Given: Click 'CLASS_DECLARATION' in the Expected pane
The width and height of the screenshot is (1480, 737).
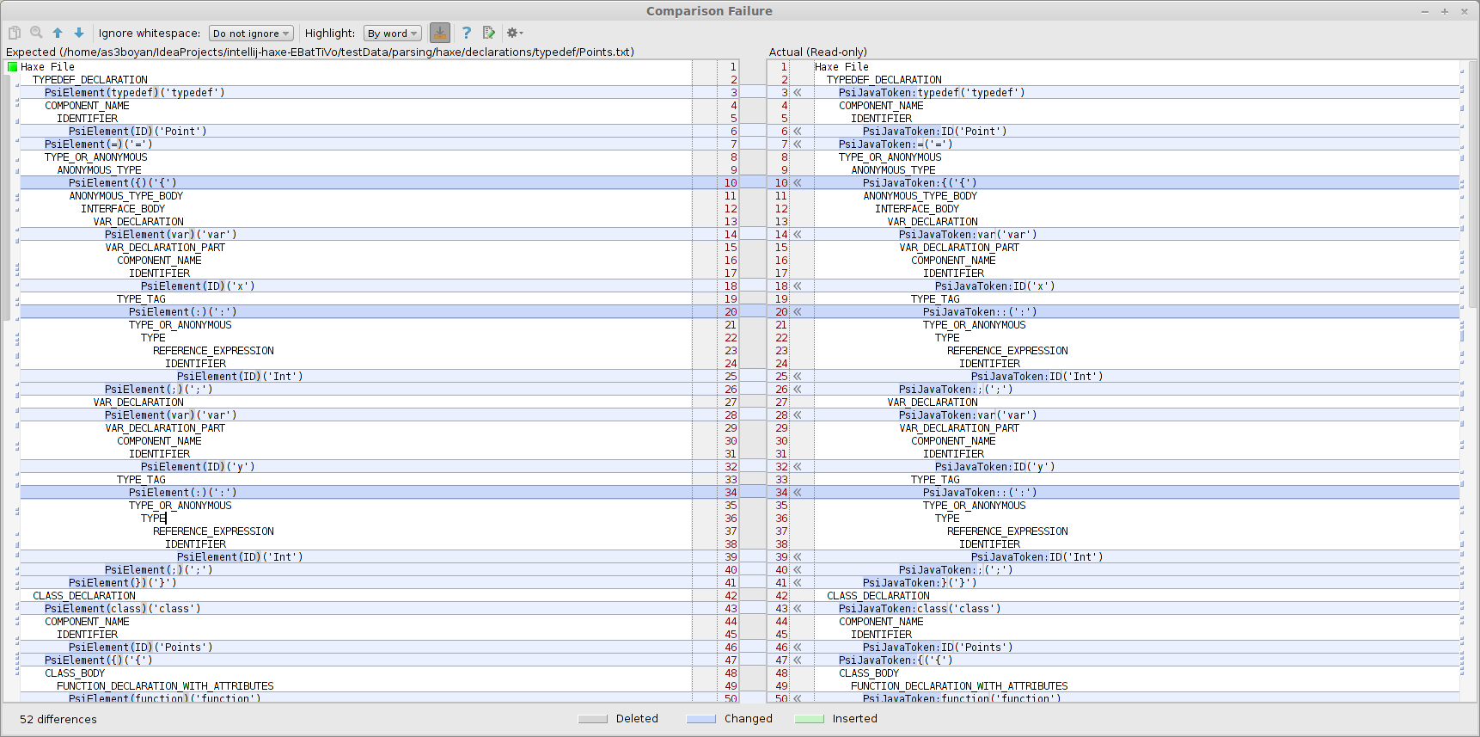Looking at the screenshot, I should click(84, 596).
